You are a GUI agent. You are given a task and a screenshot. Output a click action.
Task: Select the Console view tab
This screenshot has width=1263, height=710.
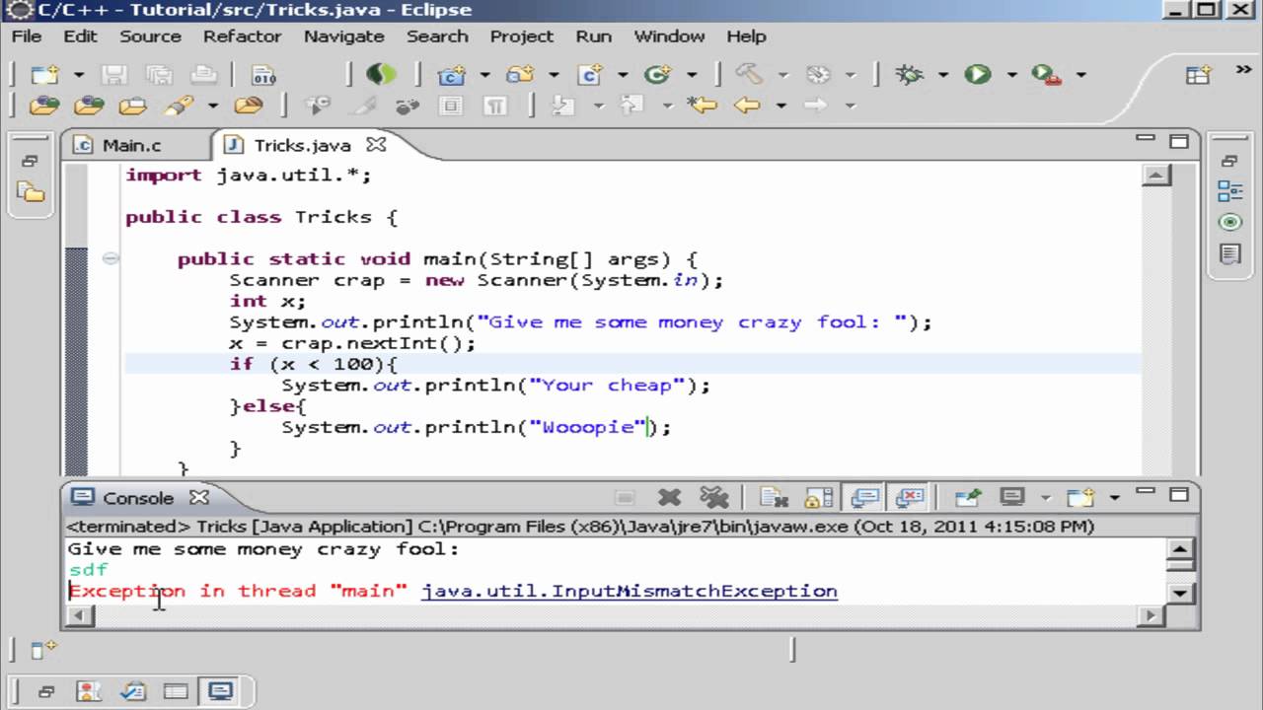pyautogui.click(x=138, y=498)
